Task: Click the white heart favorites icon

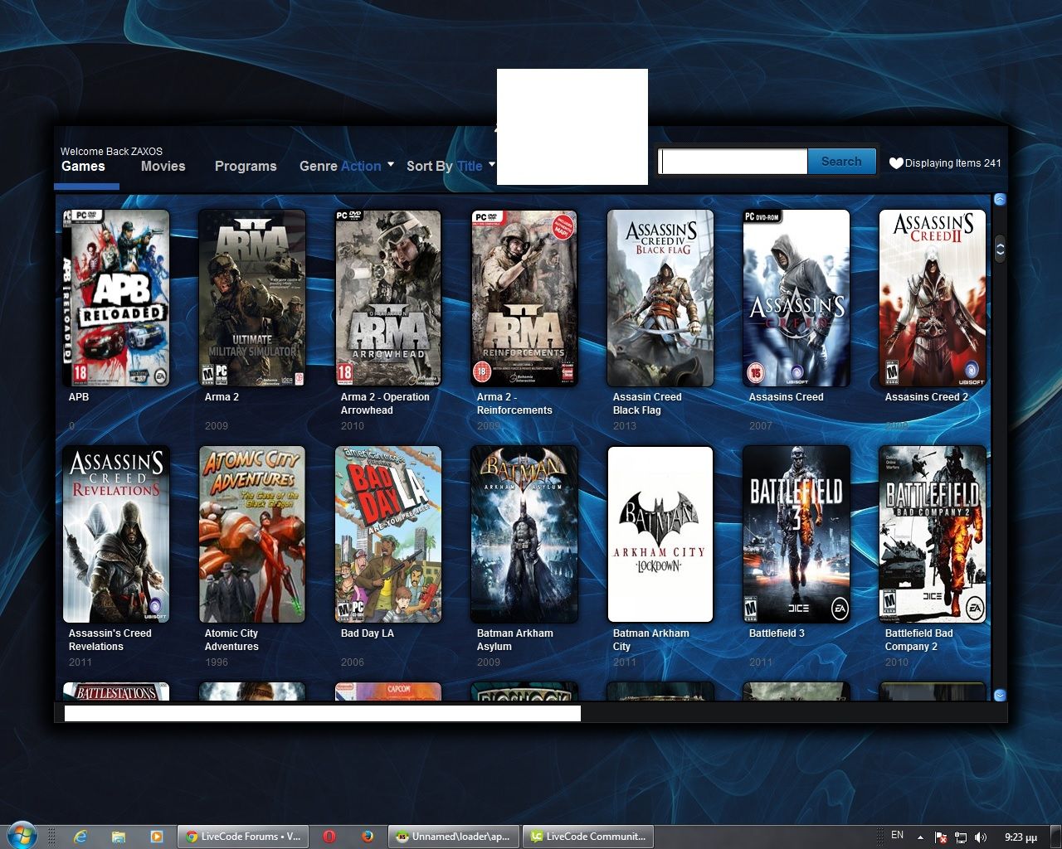Action: point(895,163)
